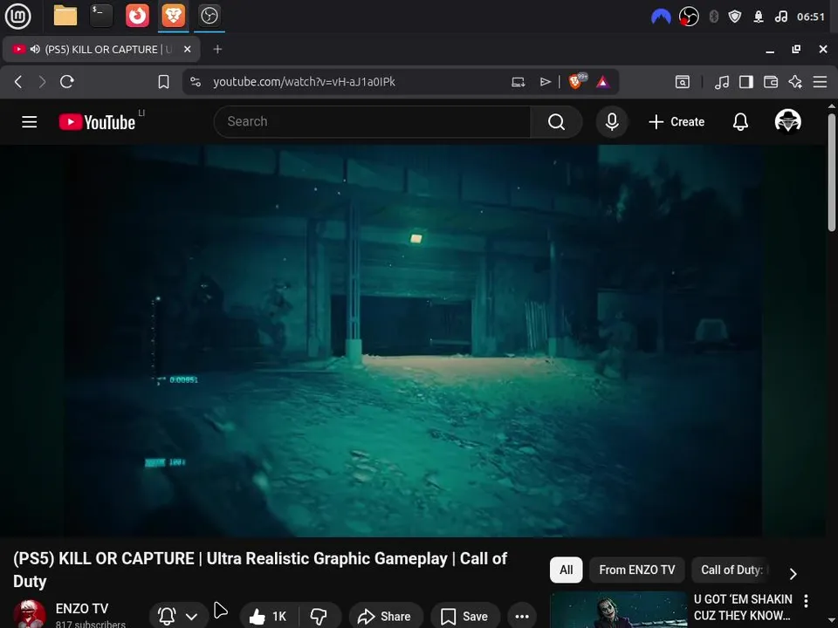Open the Brave Rewards triangle icon
Image resolution: width=838 pixels, height=628 pixels.
(x=603, y=82)
